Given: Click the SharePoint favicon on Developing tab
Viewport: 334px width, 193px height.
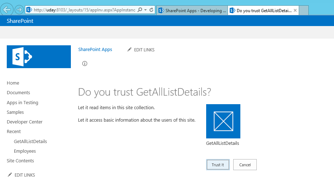Looking at the screenshot, I should click(x=161, y=10).
